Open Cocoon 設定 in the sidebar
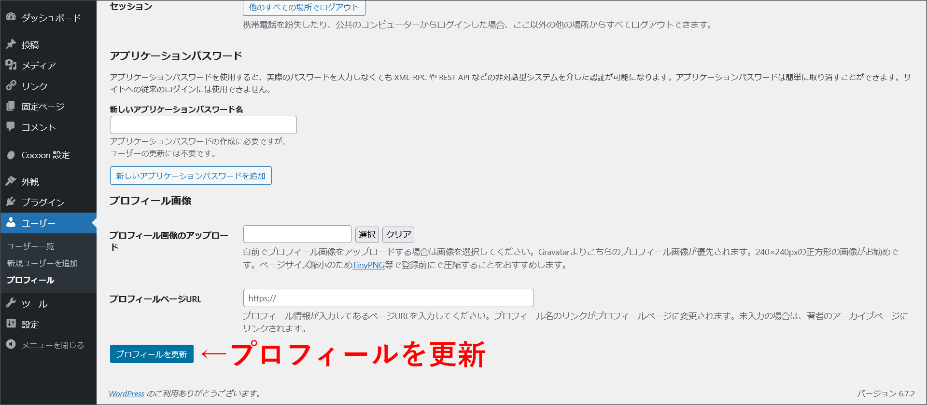The height and width of the screenshot is (405, 927). pos(48,155)
